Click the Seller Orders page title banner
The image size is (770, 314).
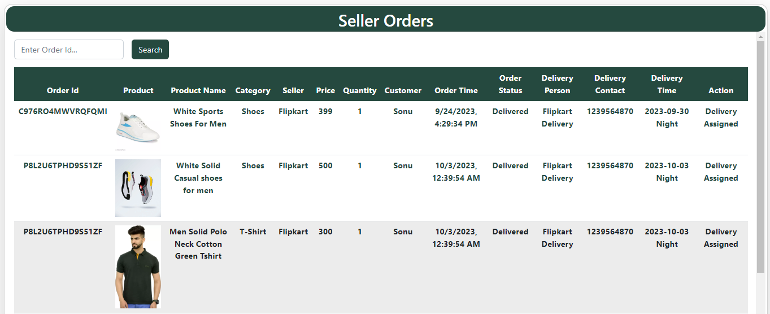pos(386,20)
